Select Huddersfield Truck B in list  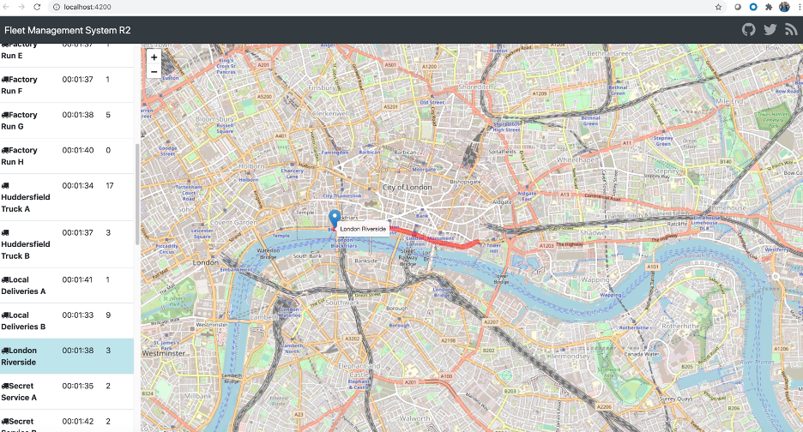click(67, 244)
